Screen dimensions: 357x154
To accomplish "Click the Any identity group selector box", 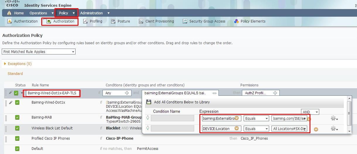I will [117, 93].
